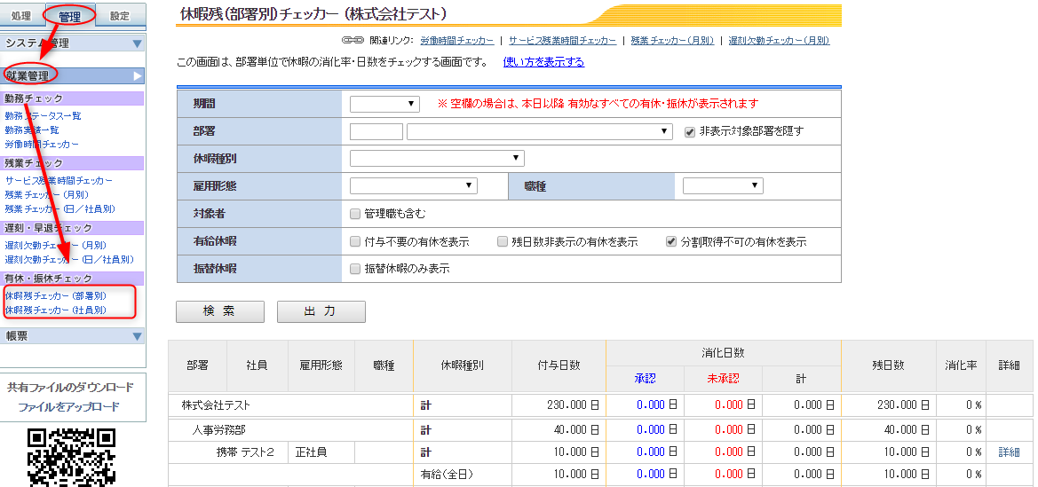Open 休暇残チェッカー(部署別) in sidebar
This screenshot has width=1038, height=487.
pos(56,295)
